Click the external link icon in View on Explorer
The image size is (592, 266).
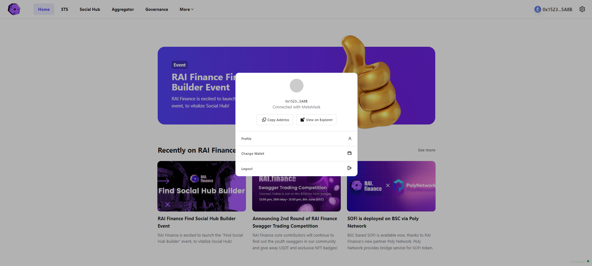coord(302,120)
